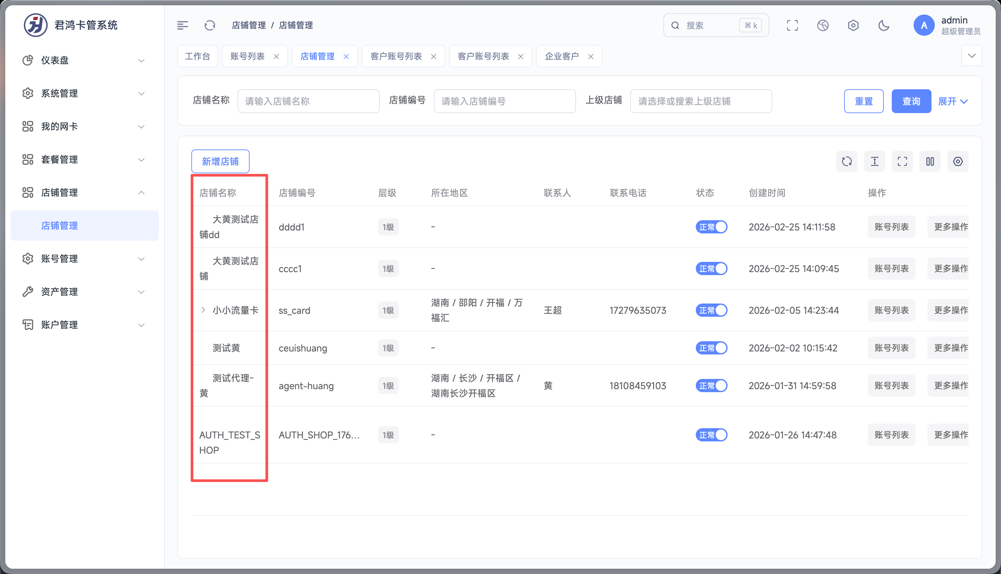Click the 新增店铺 button

click(220, 161)
